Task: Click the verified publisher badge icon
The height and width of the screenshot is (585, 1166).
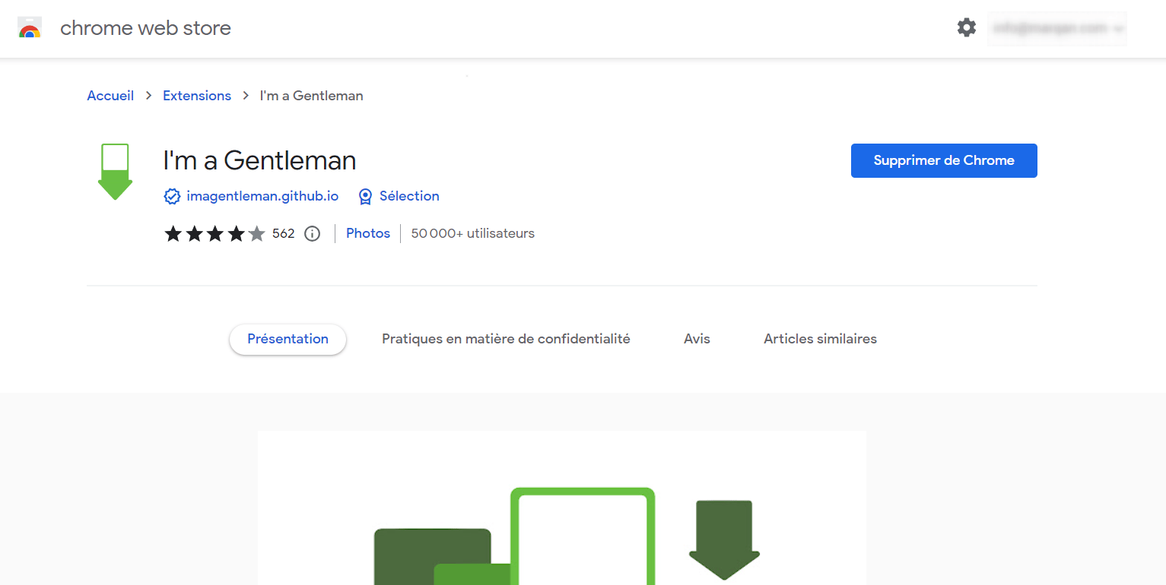Action: click(x=172, y=197)
